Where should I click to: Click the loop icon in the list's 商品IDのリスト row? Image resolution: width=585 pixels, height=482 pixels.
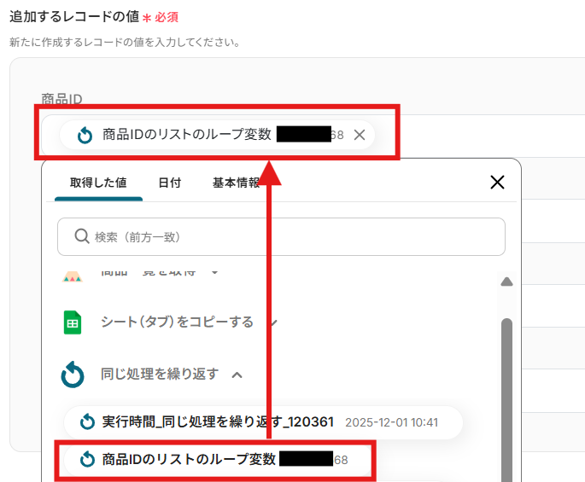pos(87,459)
